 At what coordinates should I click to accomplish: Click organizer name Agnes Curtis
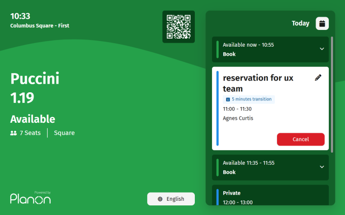coord(238,118)
